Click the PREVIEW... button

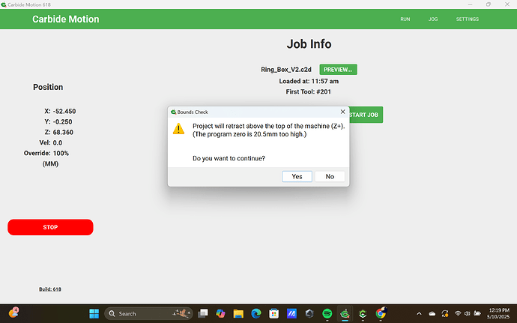point(338,70)
